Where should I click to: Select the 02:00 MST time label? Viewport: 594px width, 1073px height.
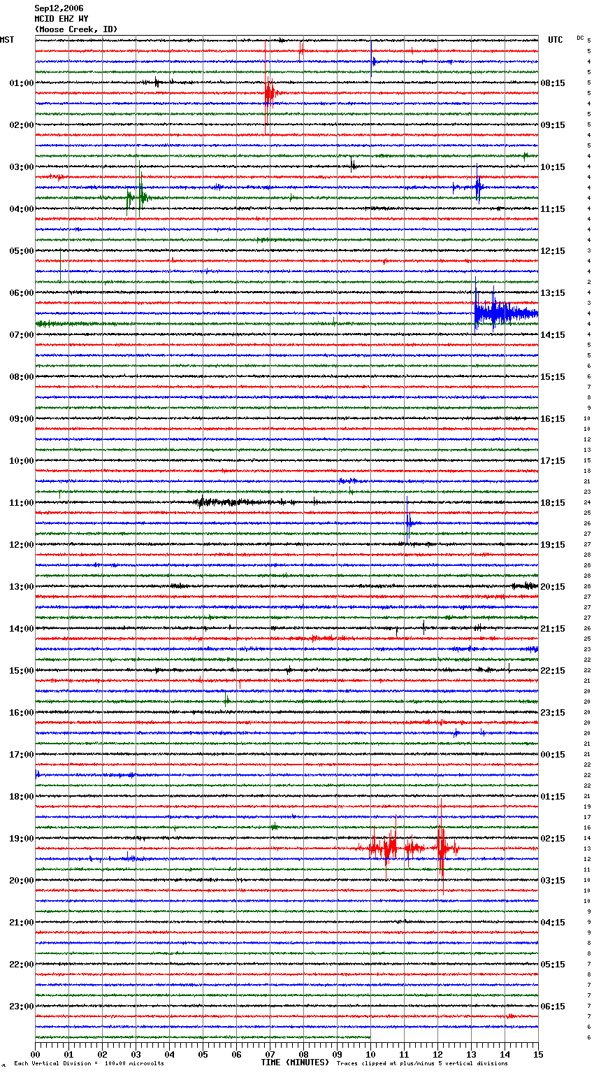point(21,125)
